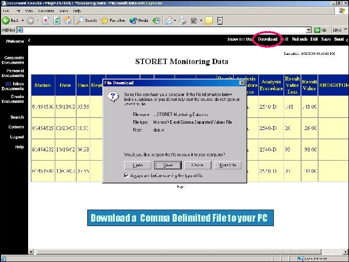
Task: Open Create Documents in sidebar
Action: pos(13,99)
